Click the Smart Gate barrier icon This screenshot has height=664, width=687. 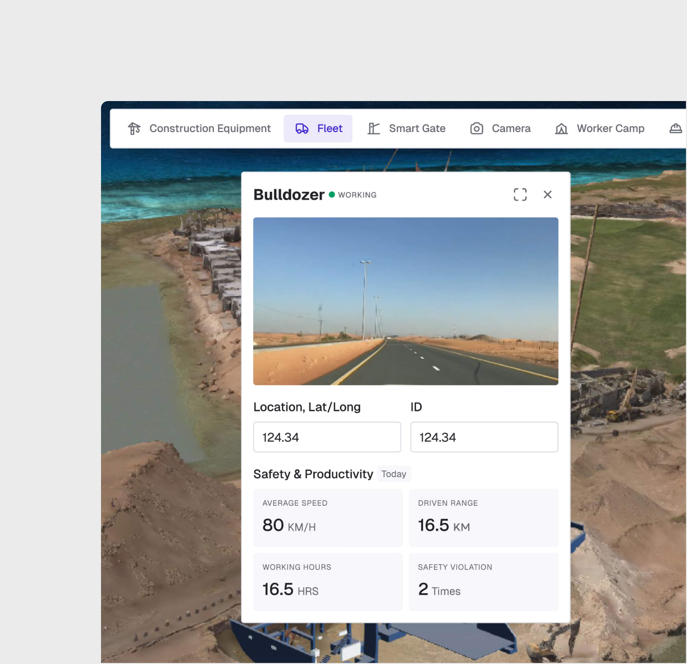coord(374,129)
